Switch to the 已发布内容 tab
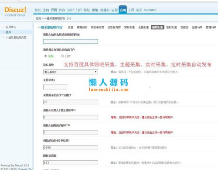Screen dimensions: 218x170 point(114,27)
